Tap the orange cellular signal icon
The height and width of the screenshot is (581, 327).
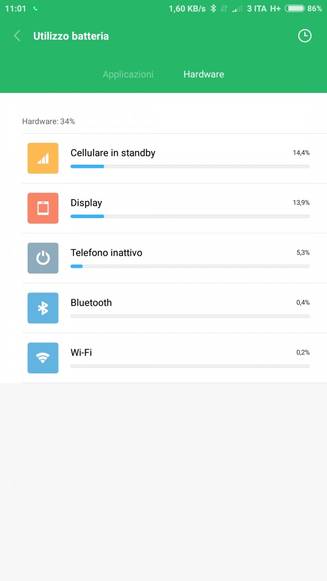click(43, 158)
